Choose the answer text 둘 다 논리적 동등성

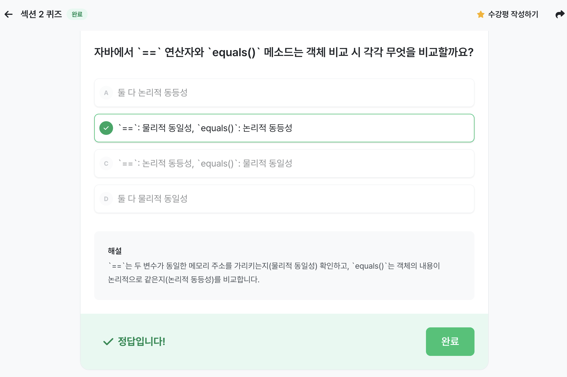152,93
